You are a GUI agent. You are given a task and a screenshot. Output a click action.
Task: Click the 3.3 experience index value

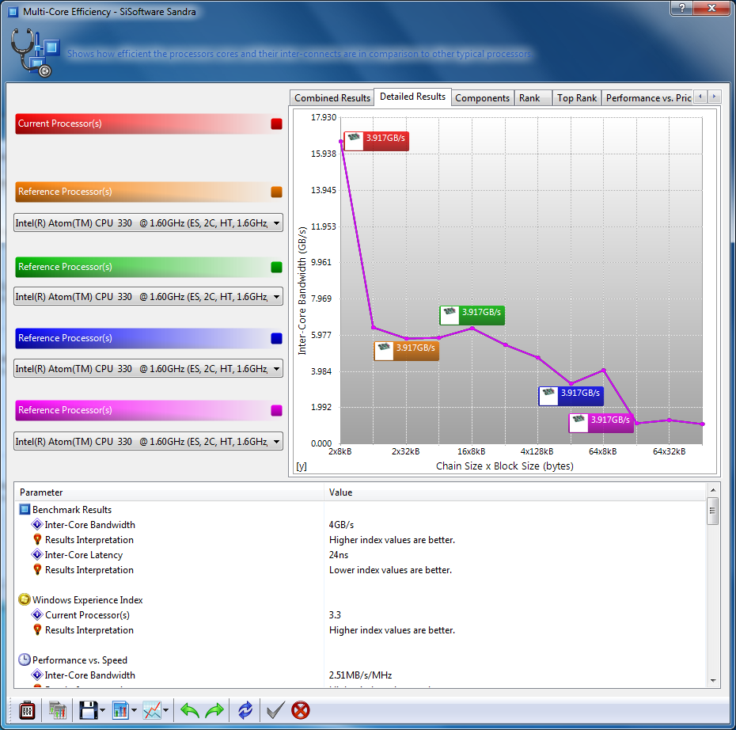click(x=335, y=614)
